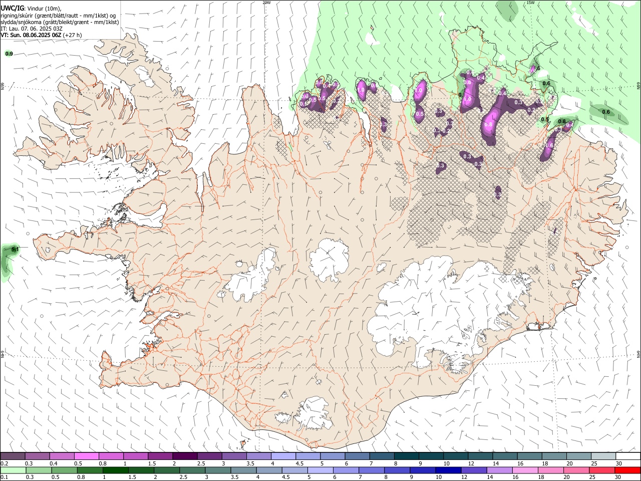Click the black "0.8" value in green coastal patch
This screenshot has height=481, width=641.
click(x=562, y=121)
